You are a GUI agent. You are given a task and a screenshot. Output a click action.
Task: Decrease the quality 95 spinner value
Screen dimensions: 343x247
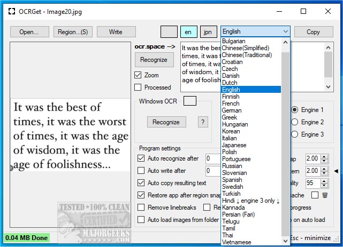[x=324, y=185]
